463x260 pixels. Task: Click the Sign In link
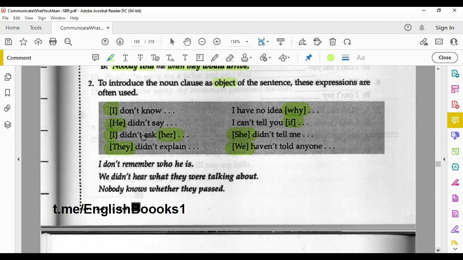tap(445, 28)
